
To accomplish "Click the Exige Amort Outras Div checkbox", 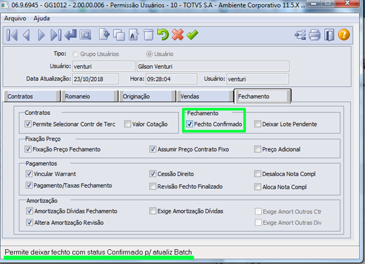I will pos(258,222).
